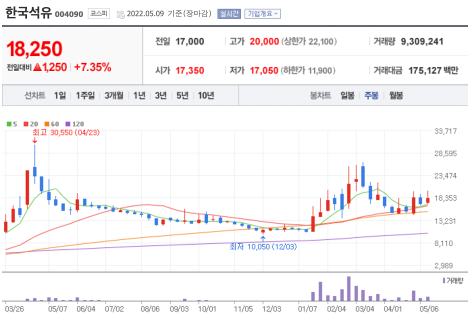468x319 pixels.
Task: Click the 33,717 price axis label
Action: [x=445, y=131]
